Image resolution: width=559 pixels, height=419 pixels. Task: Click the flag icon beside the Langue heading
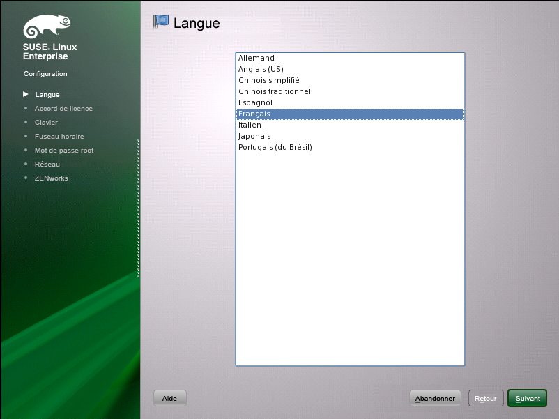(161, 22)
